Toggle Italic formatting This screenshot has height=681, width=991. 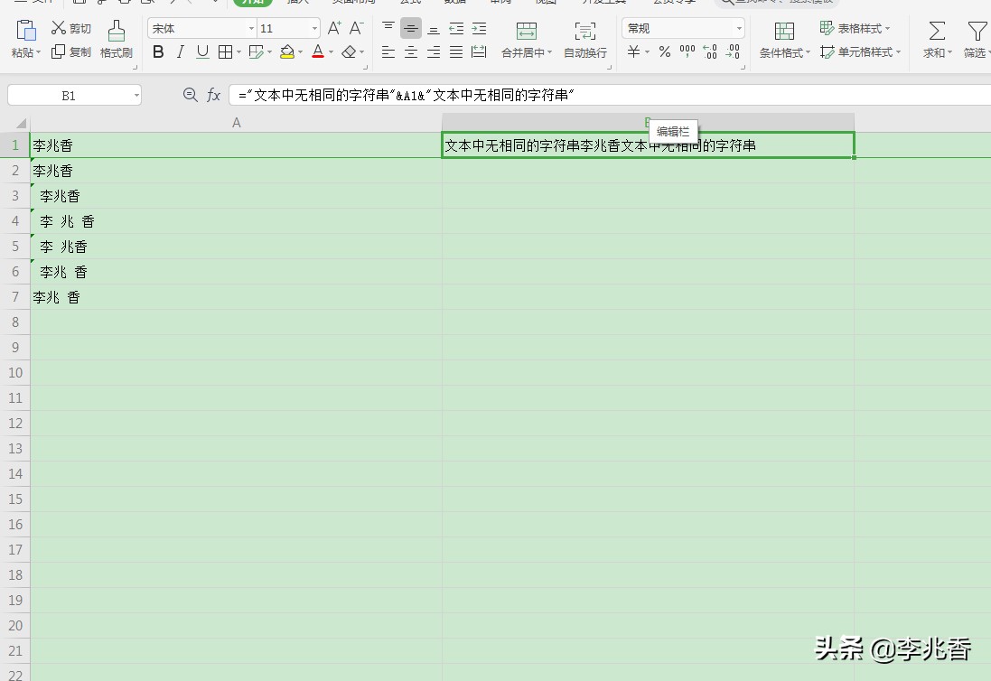[181, 51]
